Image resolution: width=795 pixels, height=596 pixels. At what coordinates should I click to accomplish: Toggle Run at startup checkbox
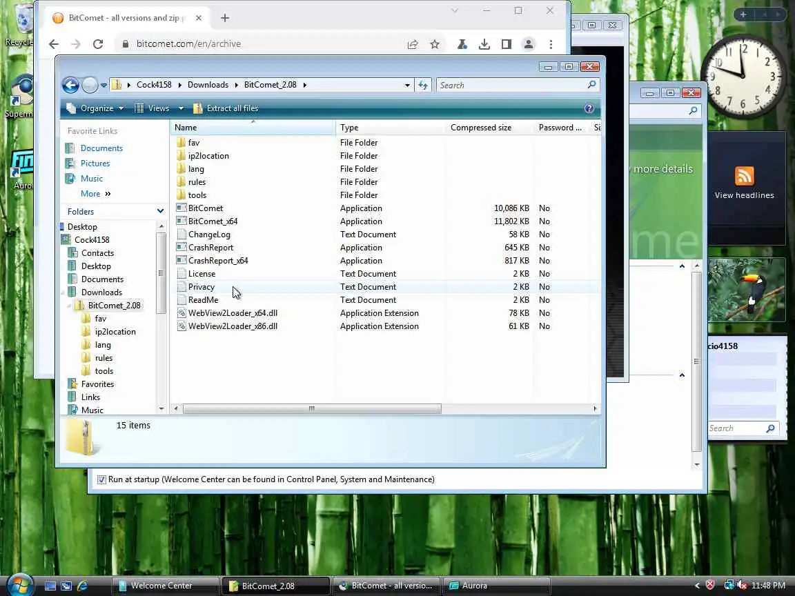[x=101, y=479]
